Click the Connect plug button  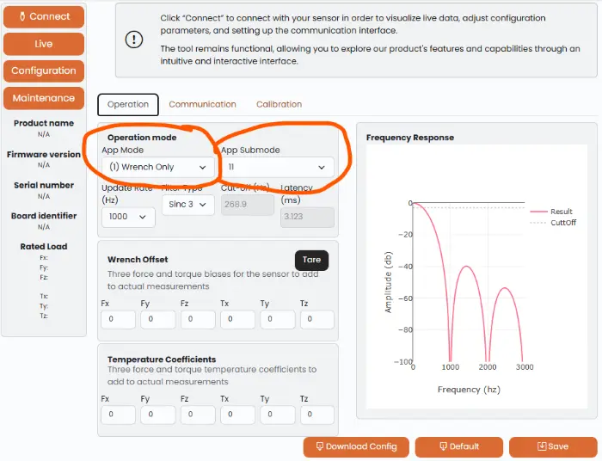click(44, 16)
